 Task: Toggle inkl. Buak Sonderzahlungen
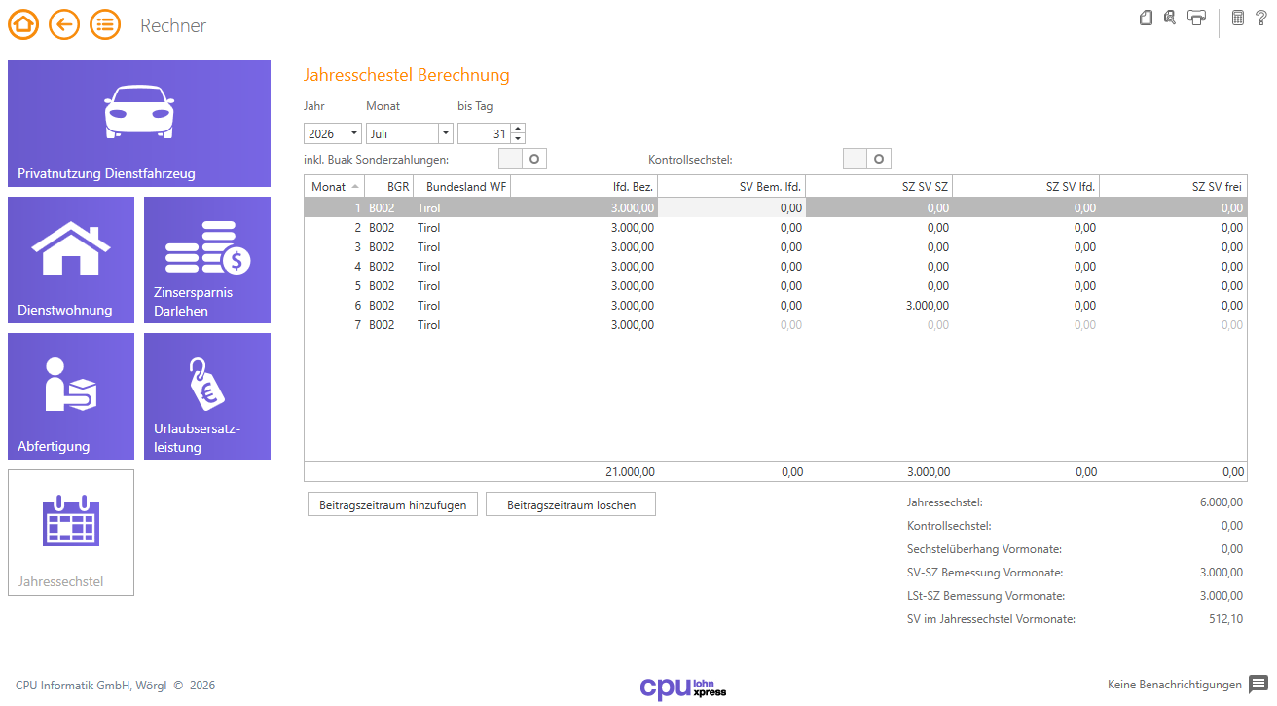(x=523, y=158)
